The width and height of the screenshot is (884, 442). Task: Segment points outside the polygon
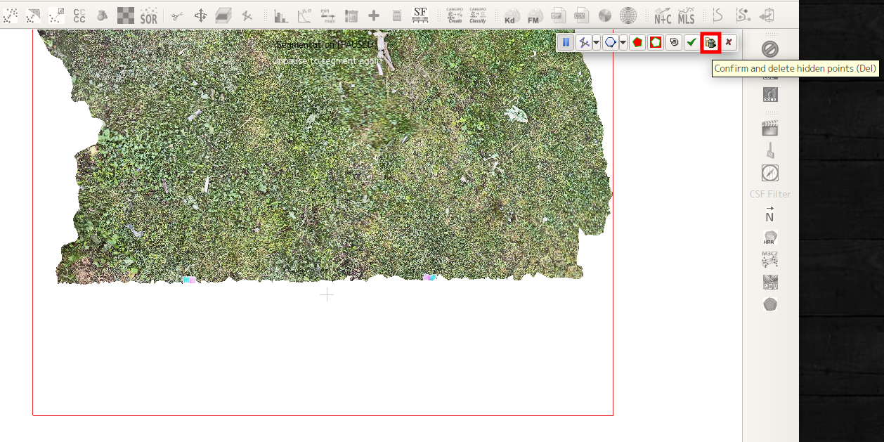654,42
